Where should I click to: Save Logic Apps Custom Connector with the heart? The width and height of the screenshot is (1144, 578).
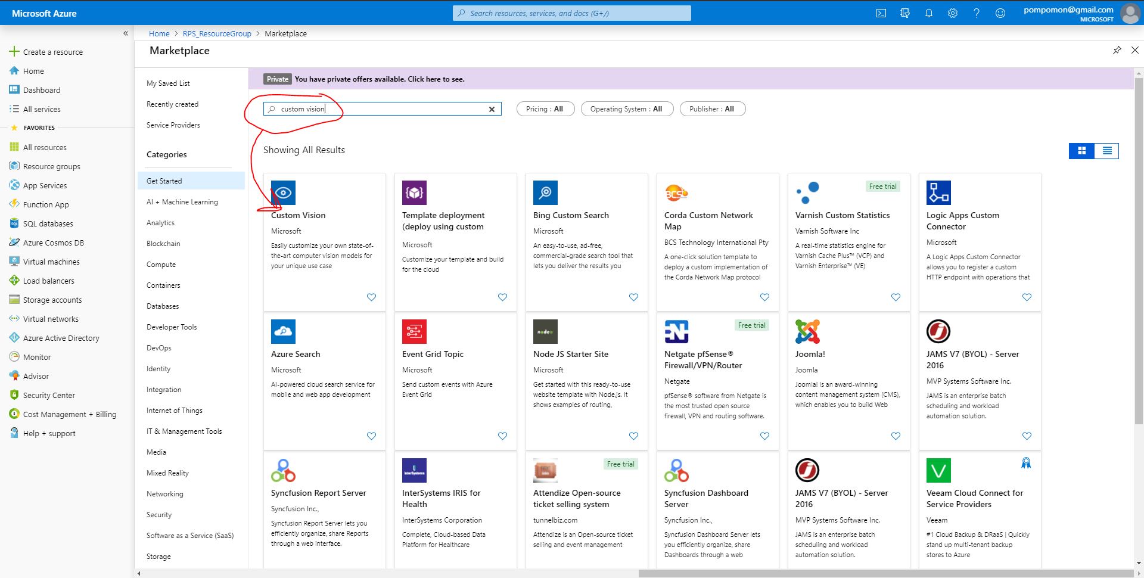pyautogui.click(x=1027, y=297)
